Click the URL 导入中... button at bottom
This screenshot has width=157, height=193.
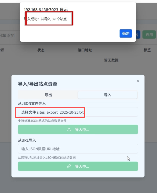click(78, 166)
